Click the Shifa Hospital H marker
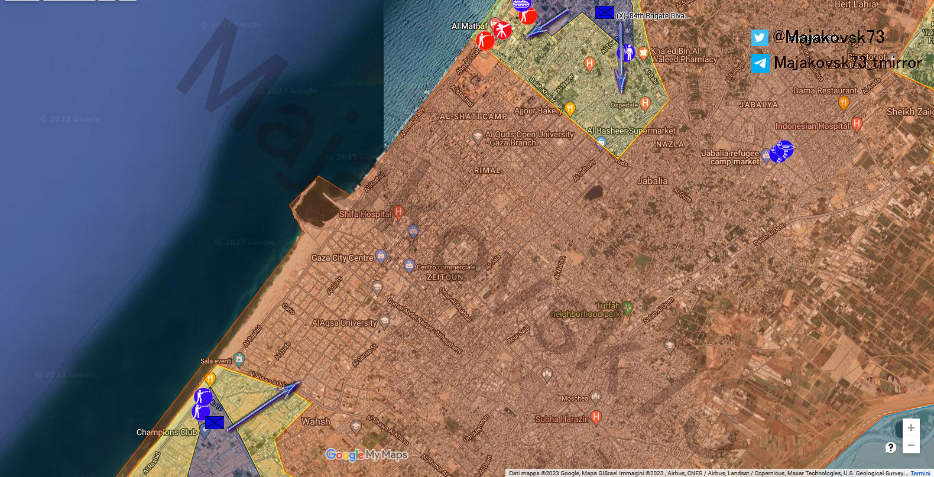The image size is (934, 477). click(x=399, y=212)
